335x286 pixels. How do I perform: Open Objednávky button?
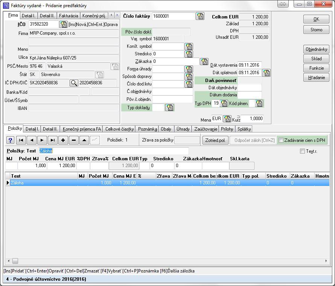[x=316, y=49]
